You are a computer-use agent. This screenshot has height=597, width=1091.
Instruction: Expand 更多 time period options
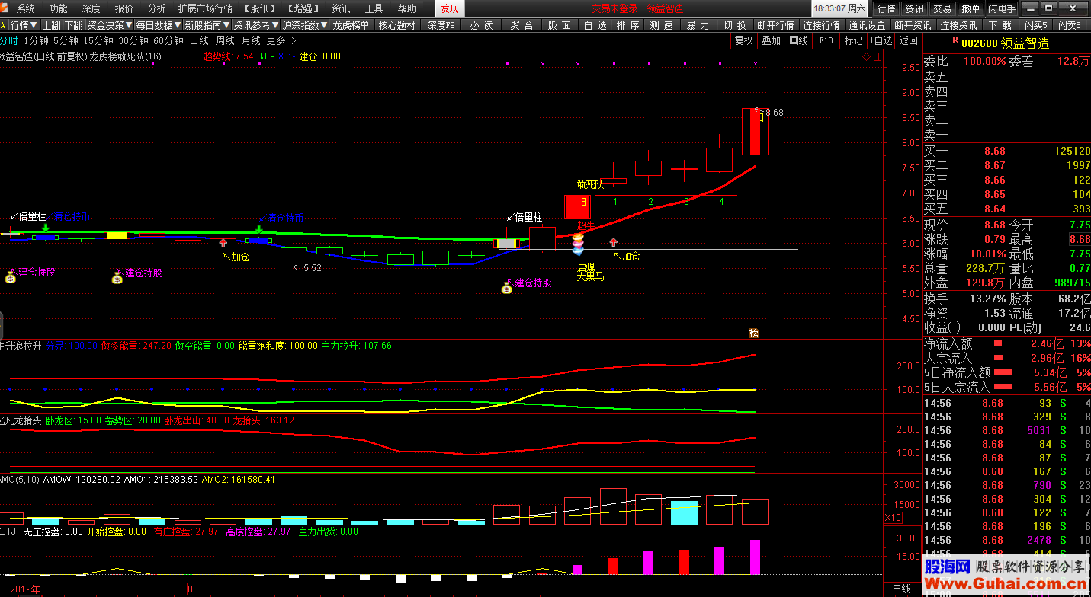(x=281, y=40)
